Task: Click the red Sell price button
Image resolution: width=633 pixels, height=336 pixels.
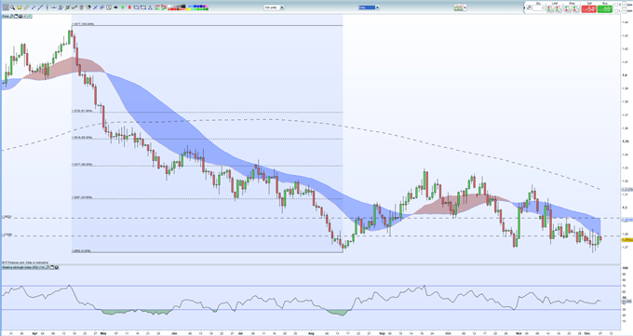Action: (588, 9)
